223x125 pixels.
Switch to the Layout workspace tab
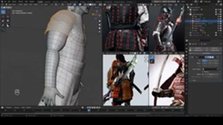pyautogui.click(x=40, y=2)
